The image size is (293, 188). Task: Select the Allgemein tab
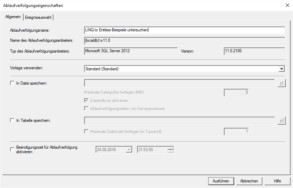click(x=13, y=17)
